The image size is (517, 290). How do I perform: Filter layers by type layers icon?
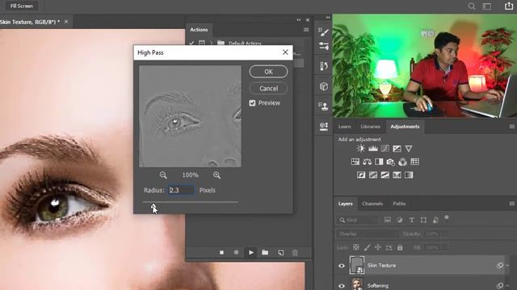411,220
